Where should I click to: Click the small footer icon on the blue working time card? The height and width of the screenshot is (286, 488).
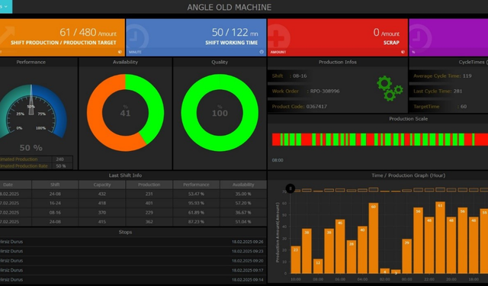[262, 52]
